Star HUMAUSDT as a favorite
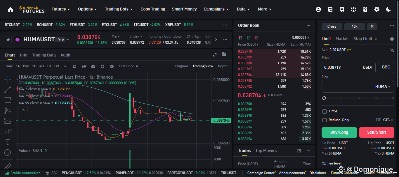 [8, 39]
